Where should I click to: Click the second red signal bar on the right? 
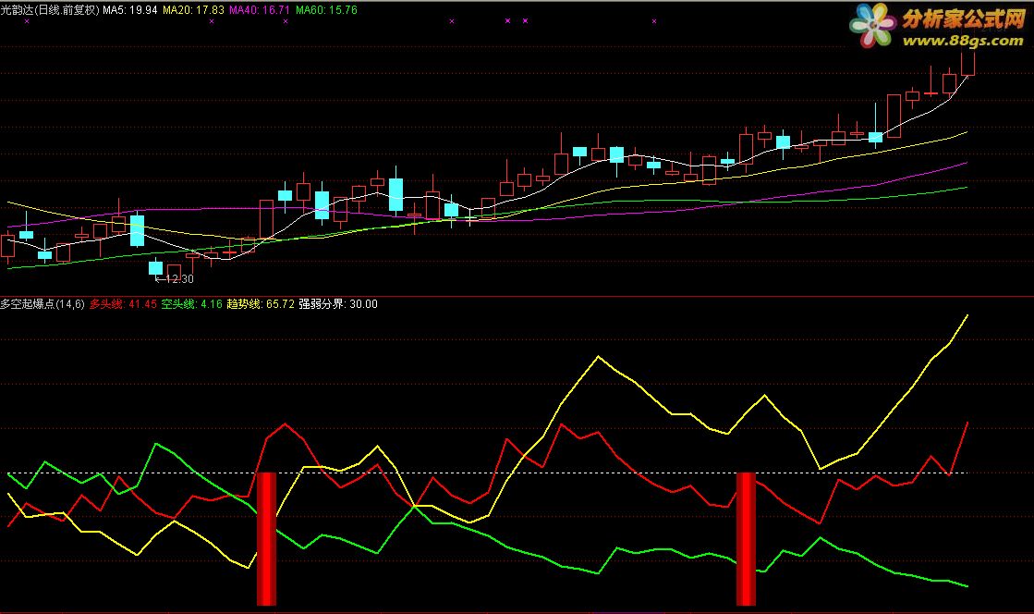point(746,539)
